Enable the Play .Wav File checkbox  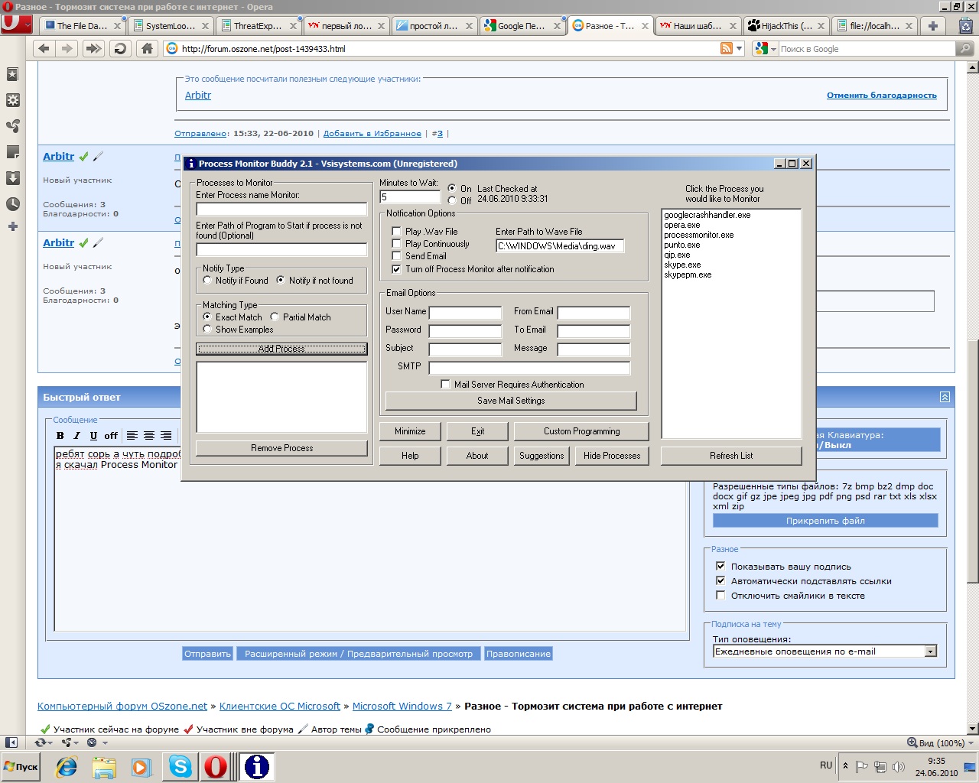396,232
